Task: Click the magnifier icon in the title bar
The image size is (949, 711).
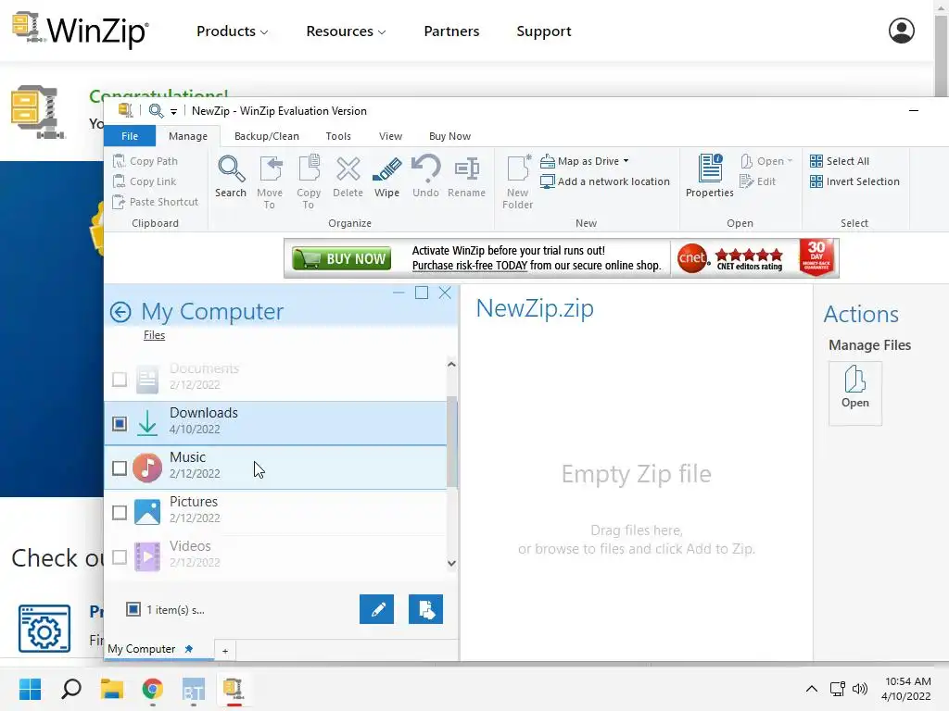Action: (156, 111)
